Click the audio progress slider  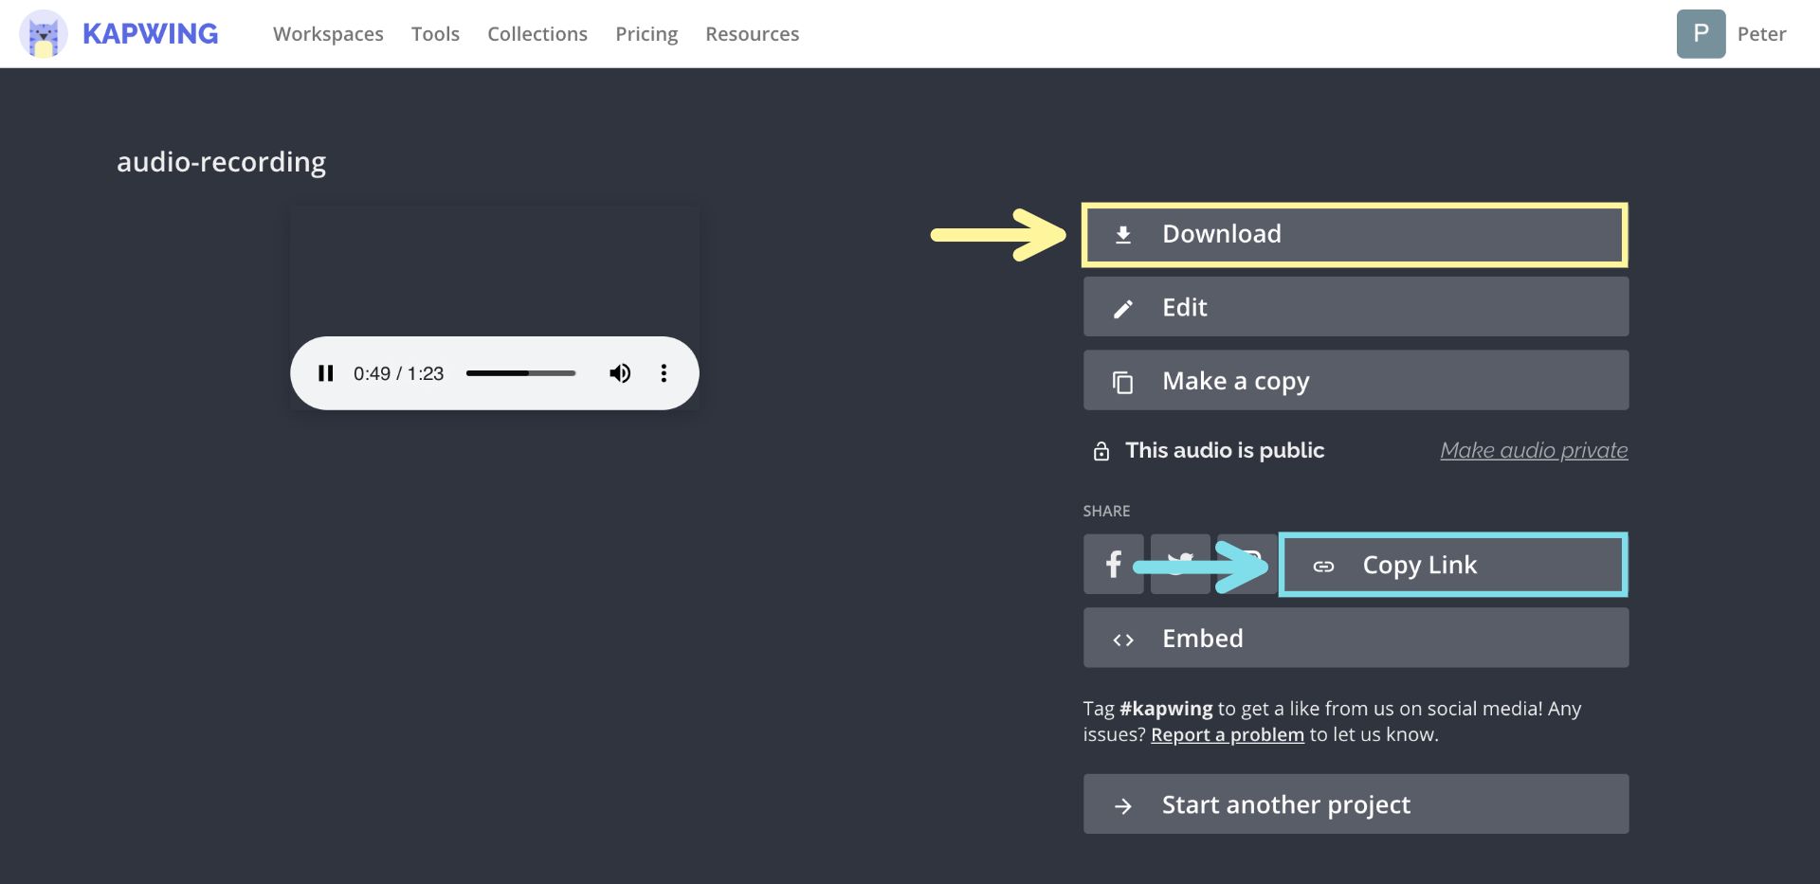click(520, 373)
